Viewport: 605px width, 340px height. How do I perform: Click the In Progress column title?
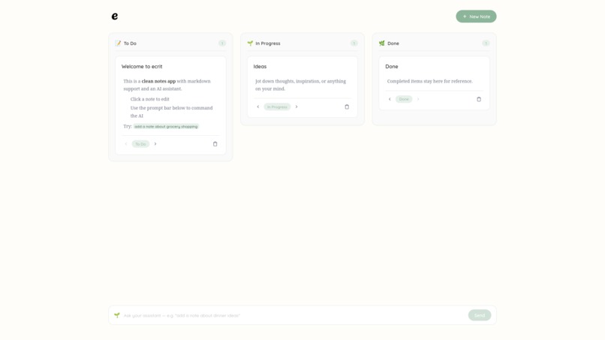[268, 44]
